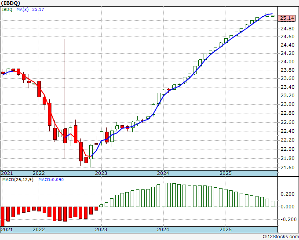The image size is (299, 240).
Task: Open the 12Stocks.com copyright link
Action: click(x=281, y=237)
